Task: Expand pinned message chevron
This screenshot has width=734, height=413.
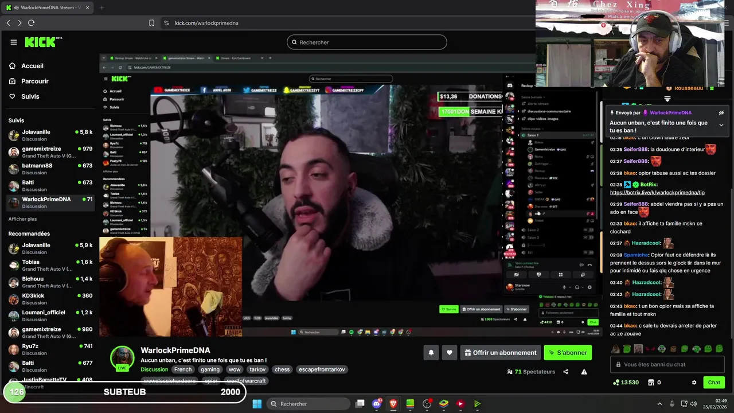Action: coord(721,125)
